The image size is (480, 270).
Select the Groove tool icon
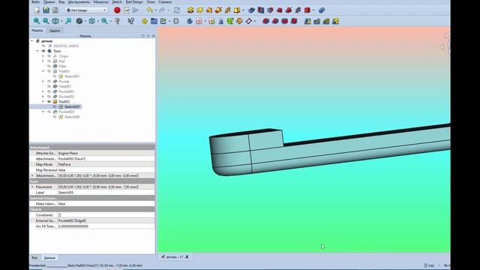coord(270,10)
